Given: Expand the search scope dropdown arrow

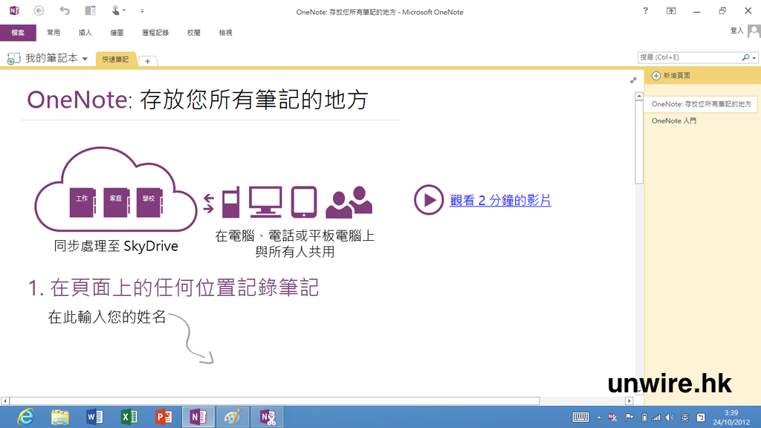Looking at the screenshot, I should pos(754,58).
